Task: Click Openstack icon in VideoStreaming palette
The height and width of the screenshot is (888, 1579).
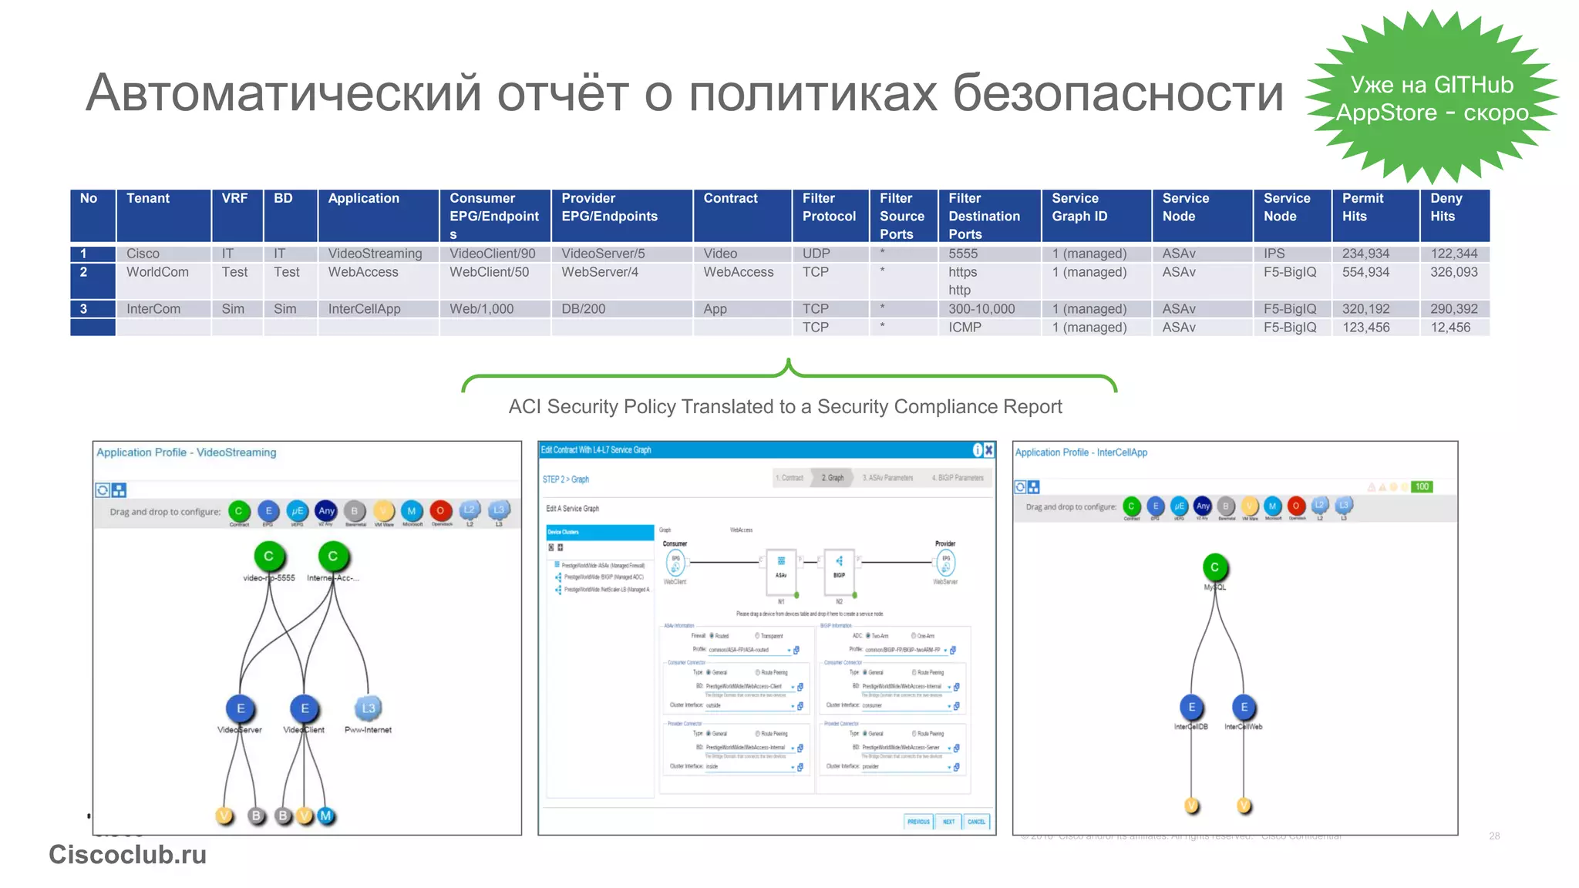Action: tap(440, 511)
